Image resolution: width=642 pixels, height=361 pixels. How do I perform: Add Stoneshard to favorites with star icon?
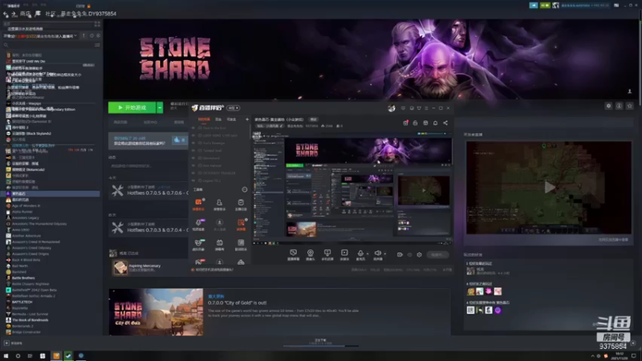[x=630, y=106]
